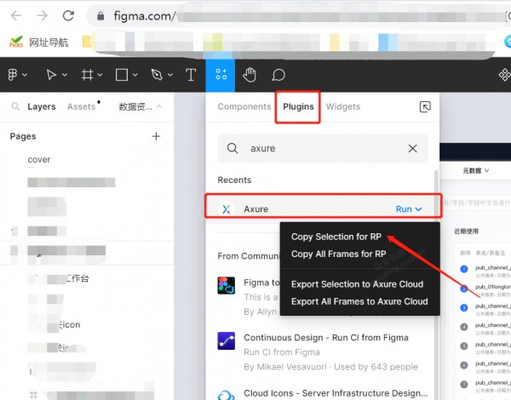Image resolution: width=511 pixels, height=400 pixels.
Task: Select the Text tool
Action: pyautogui.click(x=191, y=75)
